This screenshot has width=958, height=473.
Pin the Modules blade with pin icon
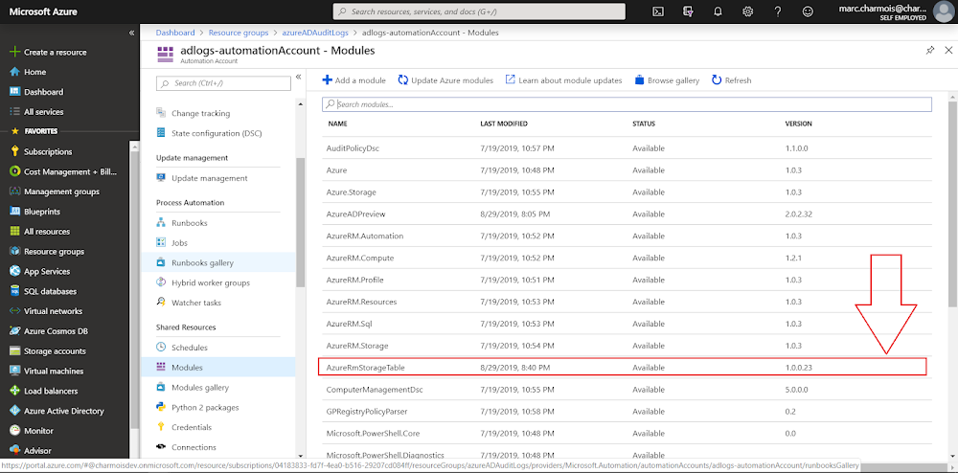click(930, 50)
